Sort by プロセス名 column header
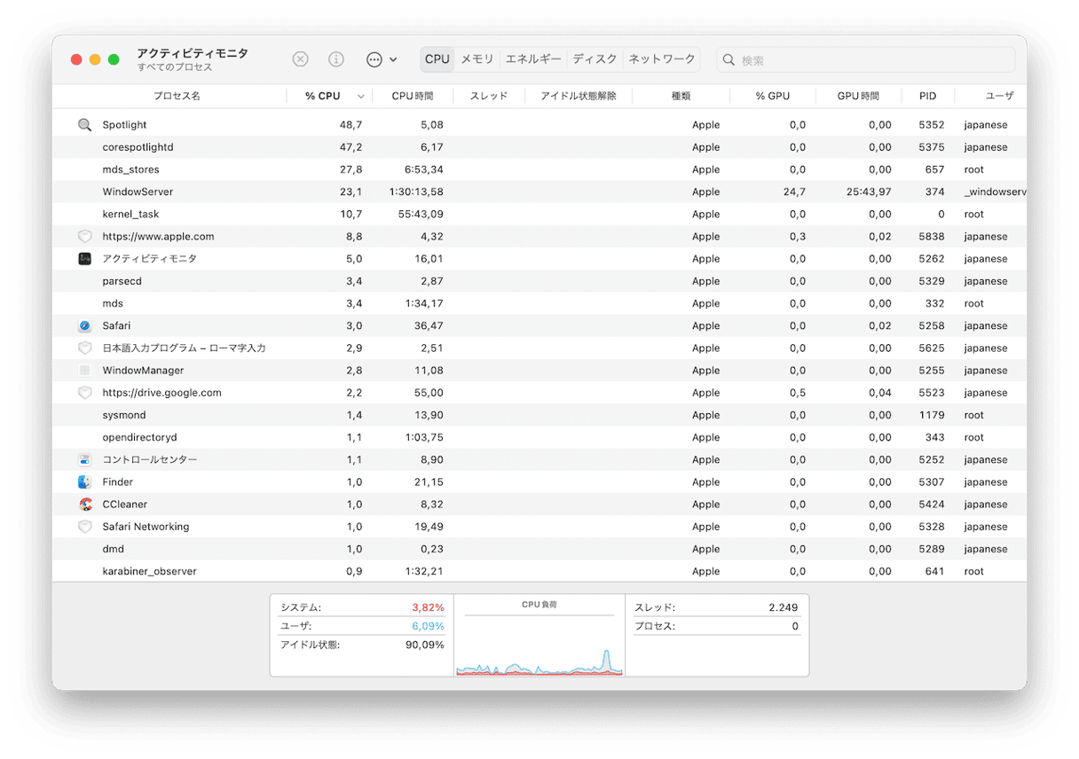This screenshot has width=1079, height=759. point(176,96)
